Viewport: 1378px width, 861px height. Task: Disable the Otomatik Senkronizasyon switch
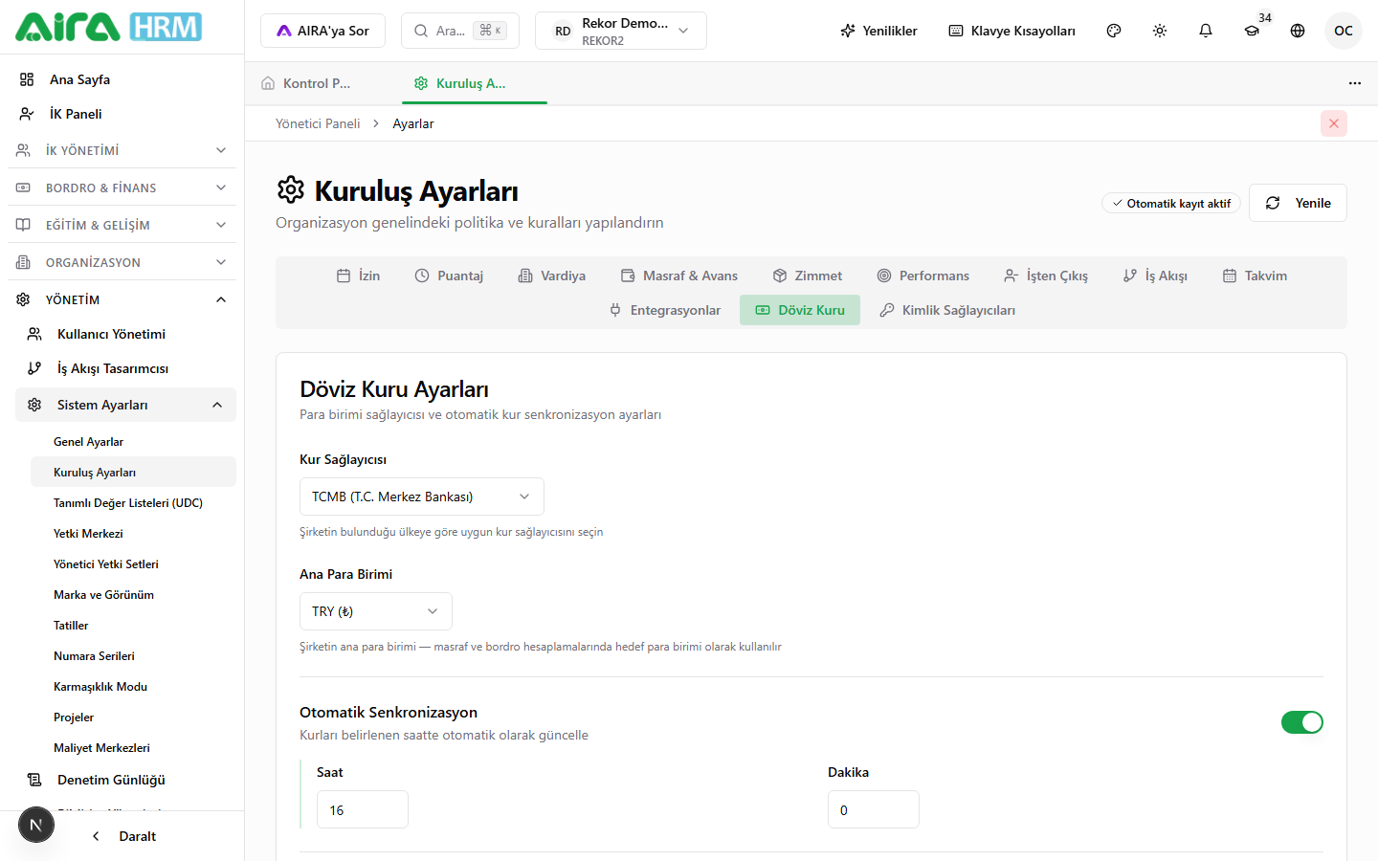1302,722
